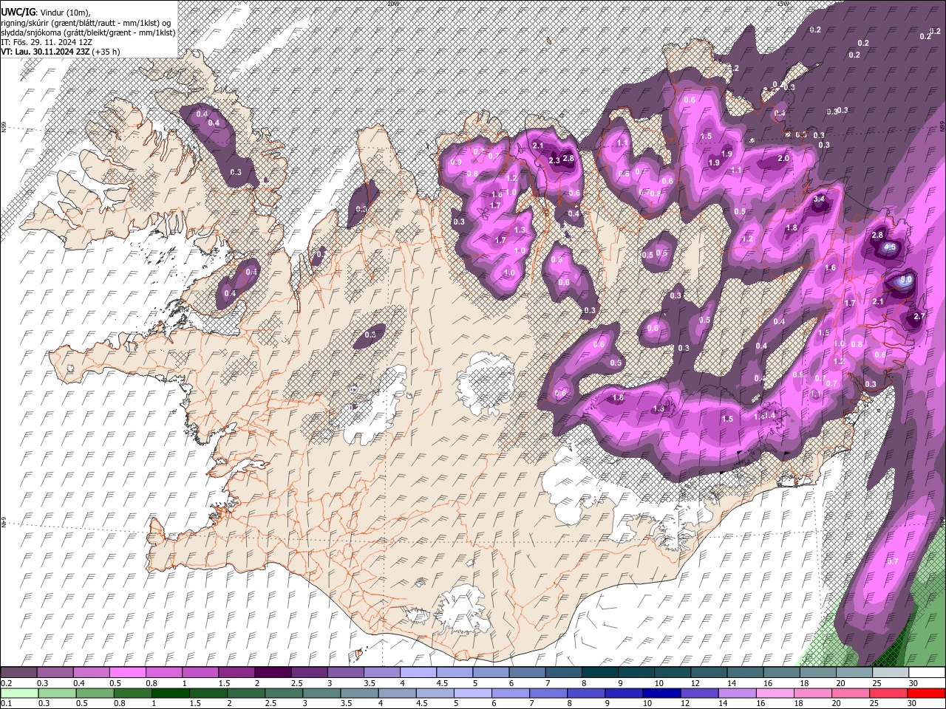The height and width of the screenshot is (709, 946).
Task: Select the dark navy 10 swatch in the lower legend
Action: click(660, 693)
